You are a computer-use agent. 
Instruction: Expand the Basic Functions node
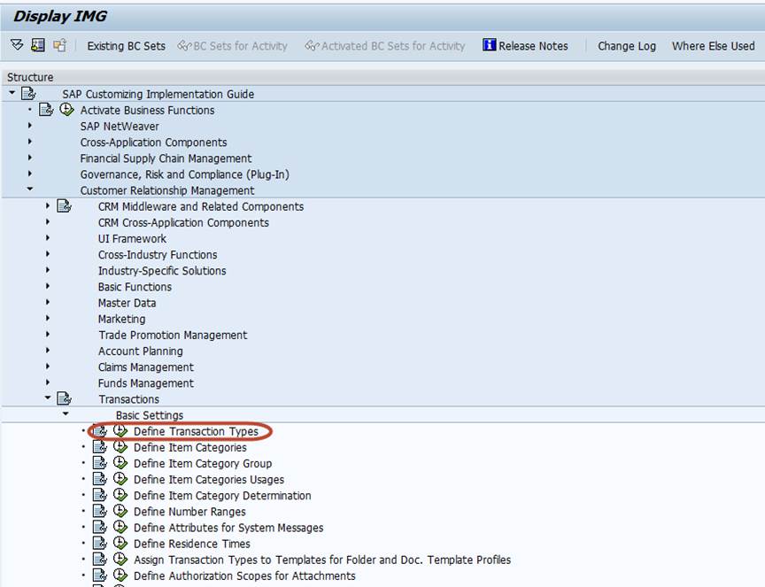[x=47, y=286]
